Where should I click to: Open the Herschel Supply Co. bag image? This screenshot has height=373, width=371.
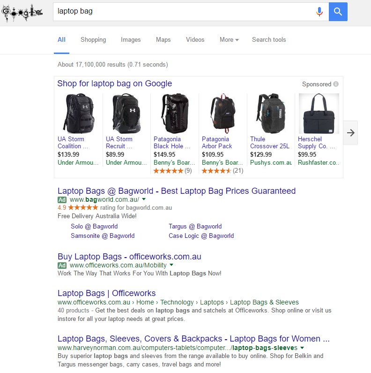click(x=319, y=114)
